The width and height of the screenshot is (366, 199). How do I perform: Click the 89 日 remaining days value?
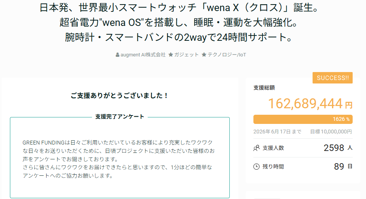[x=343, y=167]
